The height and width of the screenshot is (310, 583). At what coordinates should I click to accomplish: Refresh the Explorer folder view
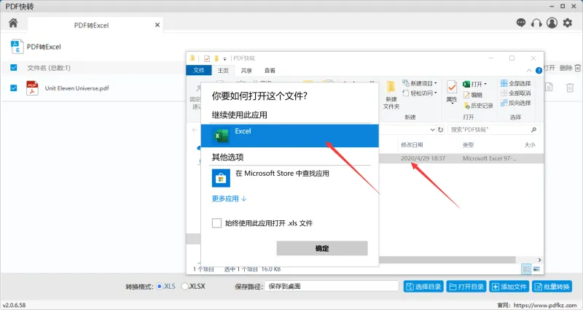tap(441, 130)
